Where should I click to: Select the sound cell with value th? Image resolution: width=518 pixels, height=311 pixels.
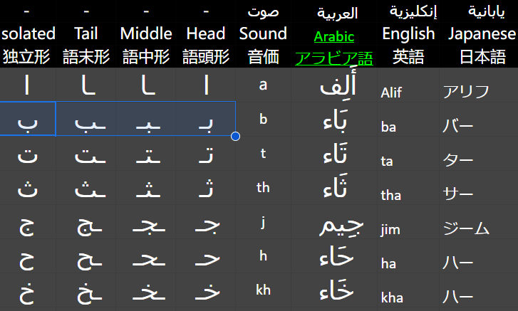pos(263,188)
